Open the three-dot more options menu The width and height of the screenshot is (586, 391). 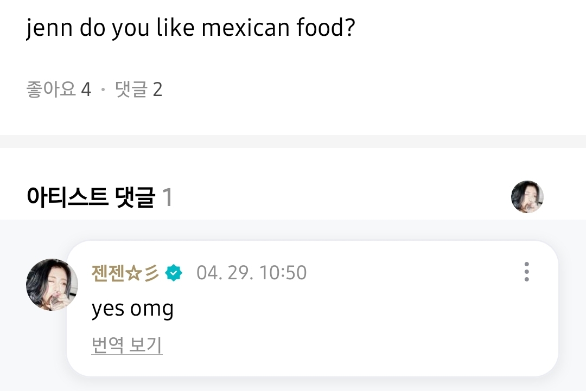pyautogui.click(x=526, y=272)
